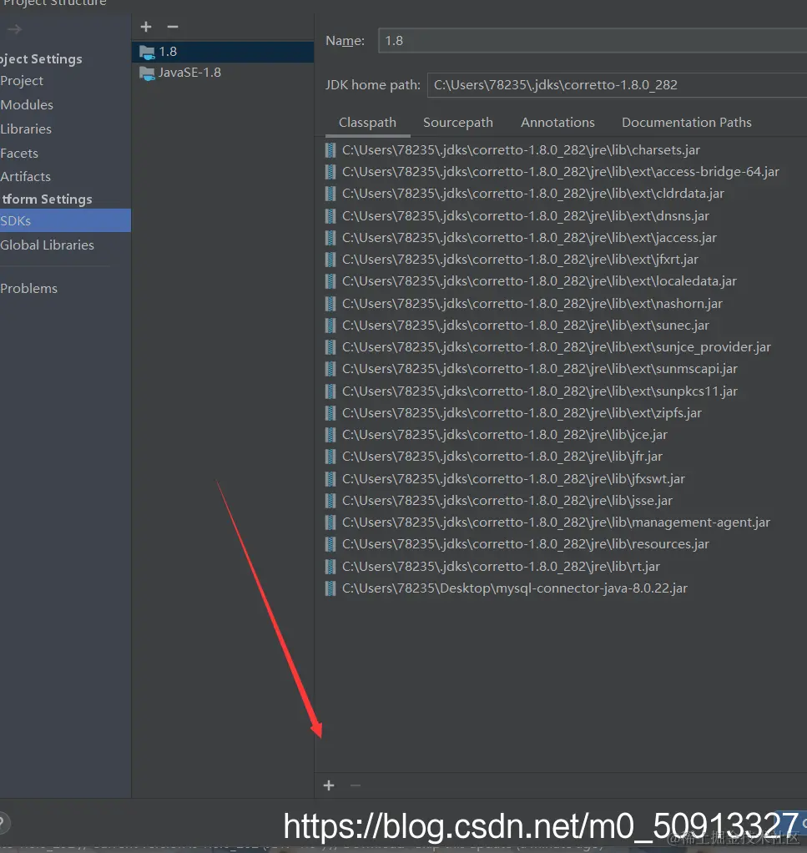Select the jsse.jar classpath entry

click(507, 501)
